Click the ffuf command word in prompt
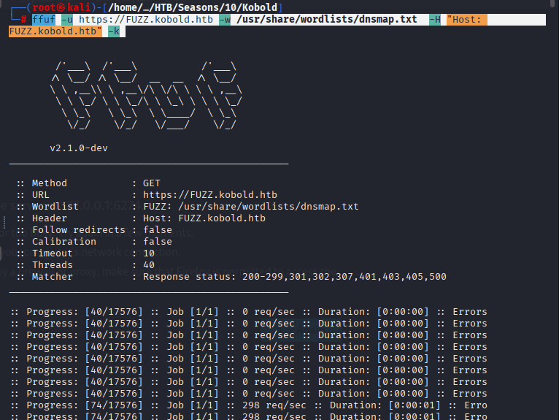 coord(43,20)
